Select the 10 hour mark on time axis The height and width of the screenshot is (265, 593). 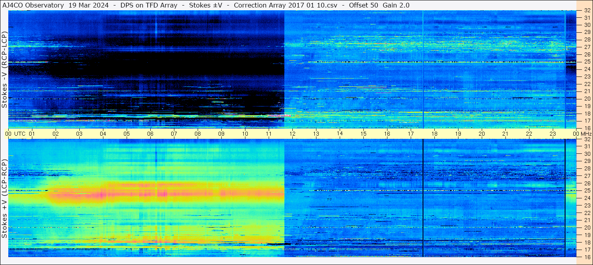[x=245, y=134]
